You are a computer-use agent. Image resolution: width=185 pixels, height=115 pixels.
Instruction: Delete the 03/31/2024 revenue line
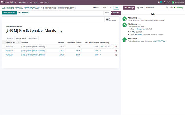pos(116,55)
